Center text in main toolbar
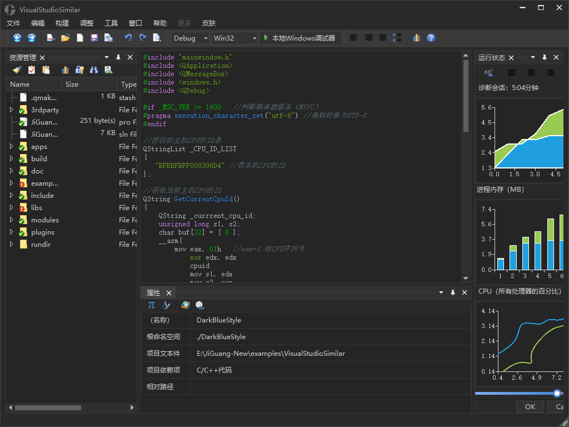569x427 pixels. tap(382, 38)
